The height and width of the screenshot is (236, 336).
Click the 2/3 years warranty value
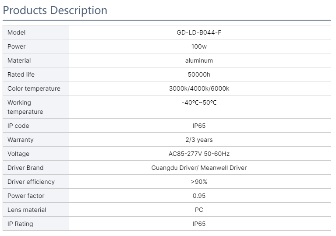click(199, 140)
